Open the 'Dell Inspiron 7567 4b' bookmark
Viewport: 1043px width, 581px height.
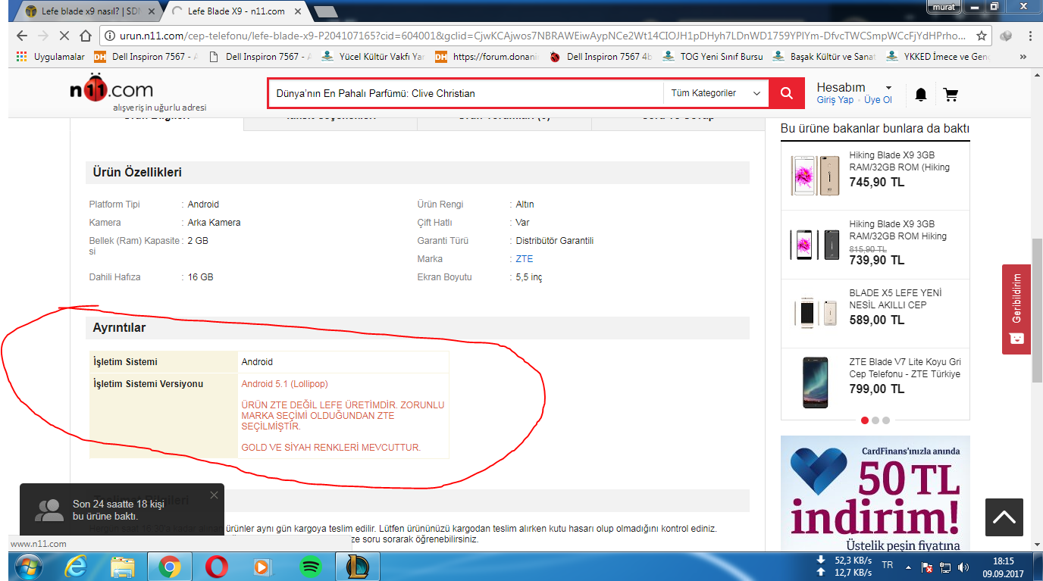(x=601, y=57)
